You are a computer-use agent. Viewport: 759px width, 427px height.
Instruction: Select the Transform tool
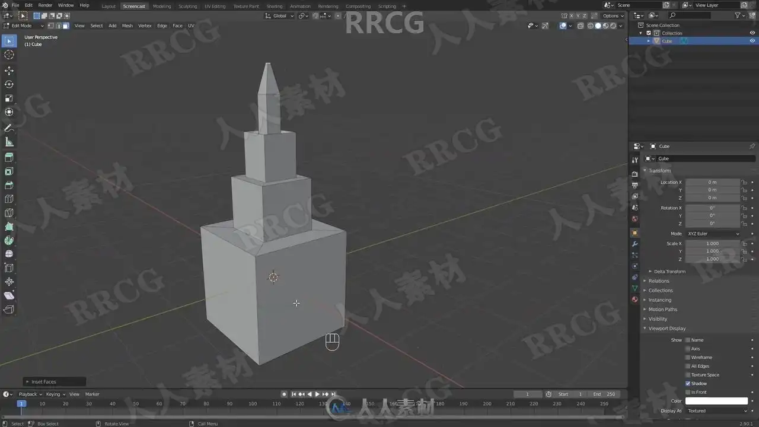coord(9,112)
